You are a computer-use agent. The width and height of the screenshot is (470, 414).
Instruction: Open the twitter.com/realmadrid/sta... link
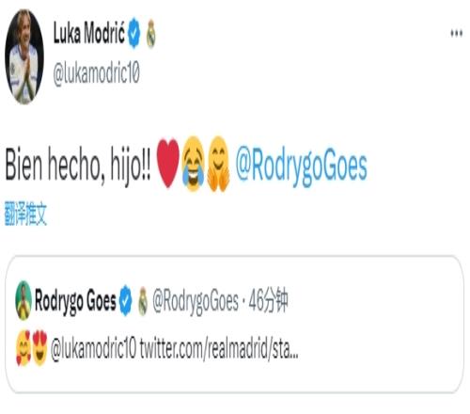pos(219,348)
